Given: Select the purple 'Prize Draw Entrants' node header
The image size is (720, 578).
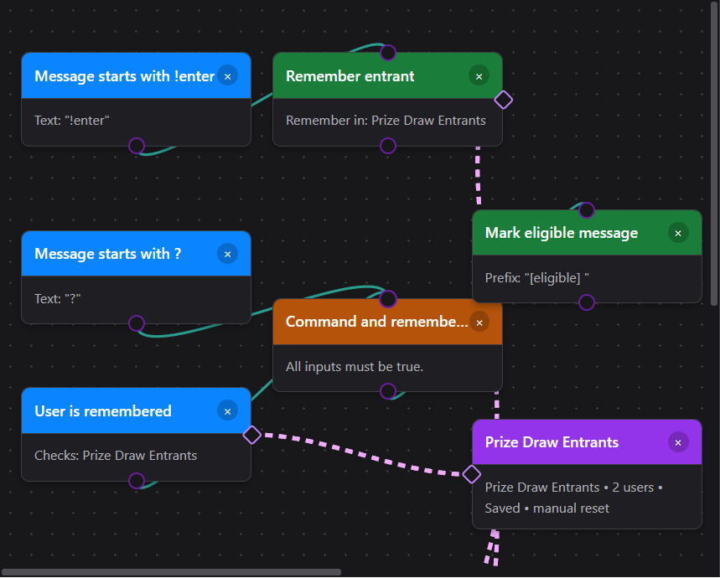Looking at the screenshot, I should [587, 442].
